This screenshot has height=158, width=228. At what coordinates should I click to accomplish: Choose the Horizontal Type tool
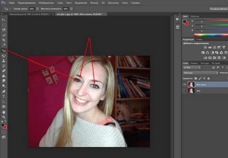click(4, 96)
